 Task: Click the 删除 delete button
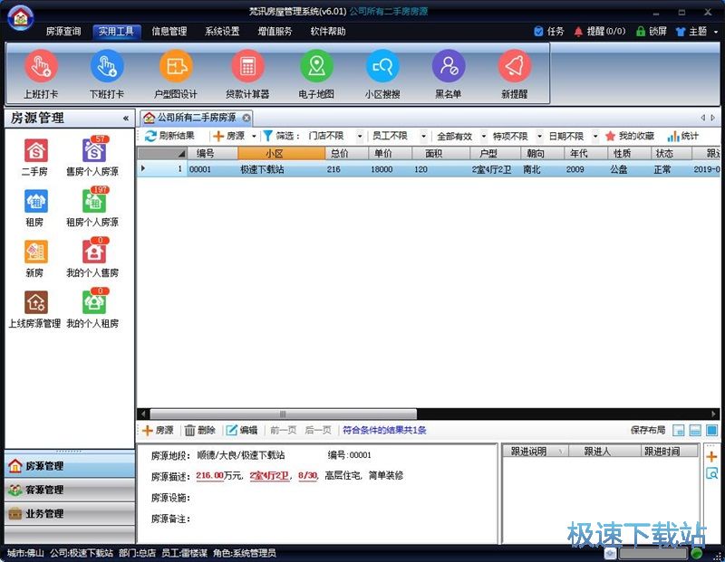click(x=200, y=431)
